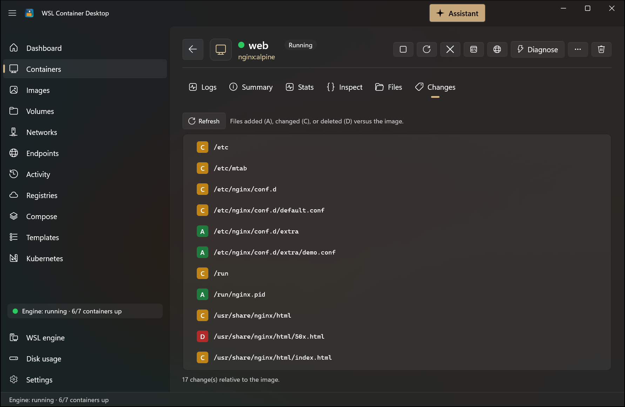Screen dimensions: 625x407
Task: Open the Images section
Action: 85,90
